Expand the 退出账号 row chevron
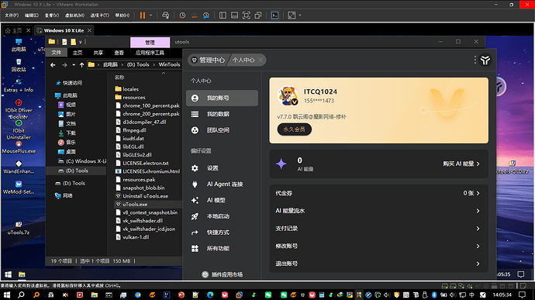Image resolution: width=535 pixels, height=300 pixels. [478, 264]
